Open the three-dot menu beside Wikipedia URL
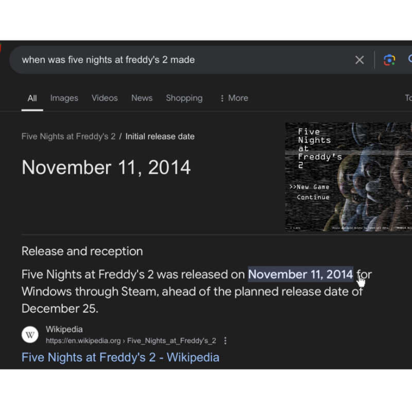The width and height of the screenshot is (412, 412). pos(225,340)
